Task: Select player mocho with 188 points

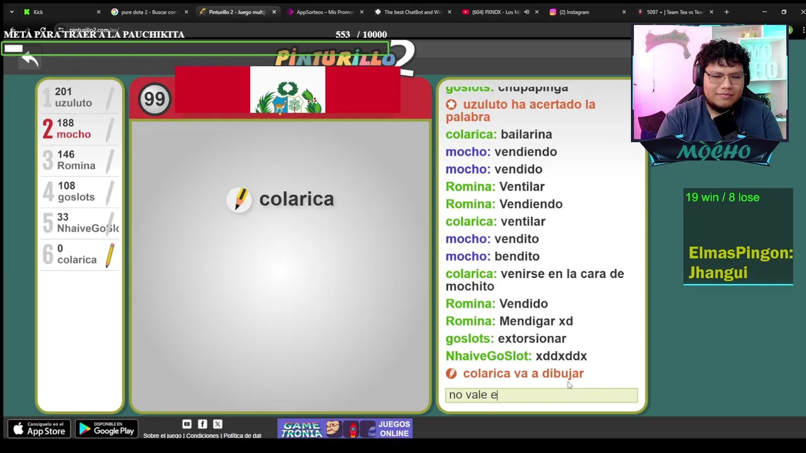Action: (80, 129)
